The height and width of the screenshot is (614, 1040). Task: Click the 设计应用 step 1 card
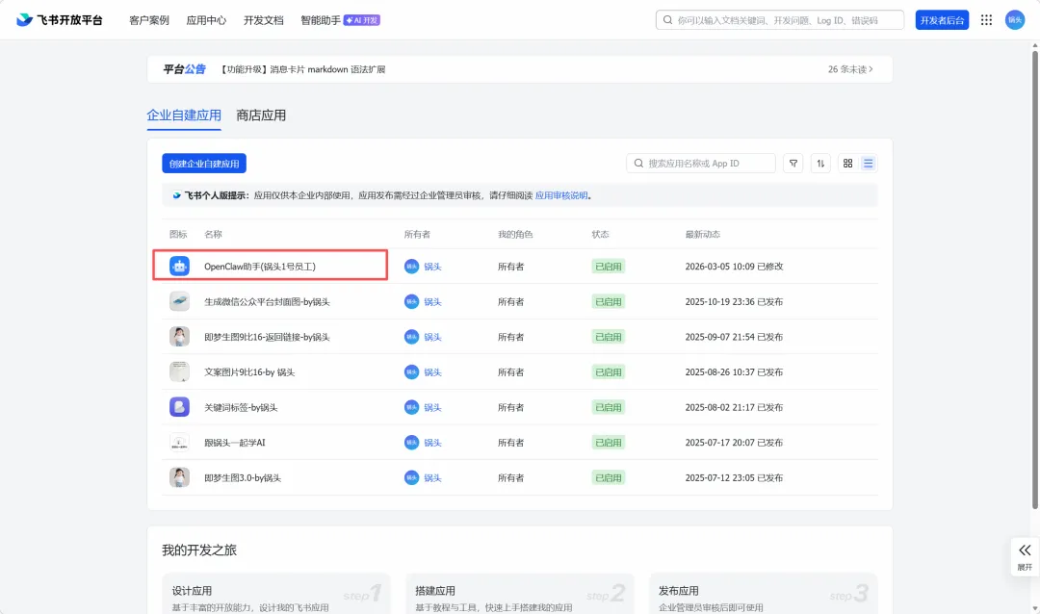point(276,594)
